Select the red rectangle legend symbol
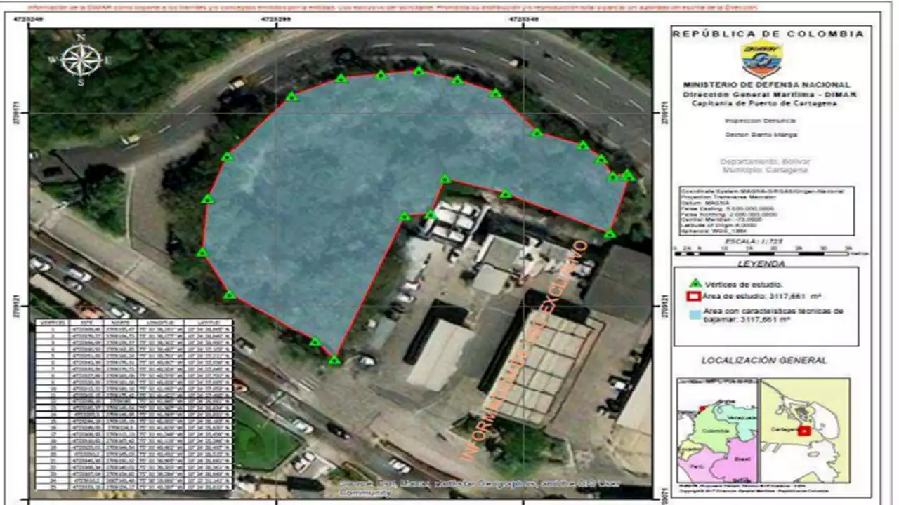This screenshot has width=899, height=505. pos(695,297)
